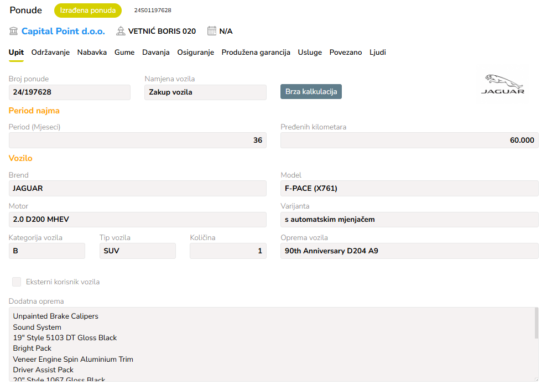Screen dimensions: 557x385
Task: Click the Jaguar brand logo
Action: 502,85
